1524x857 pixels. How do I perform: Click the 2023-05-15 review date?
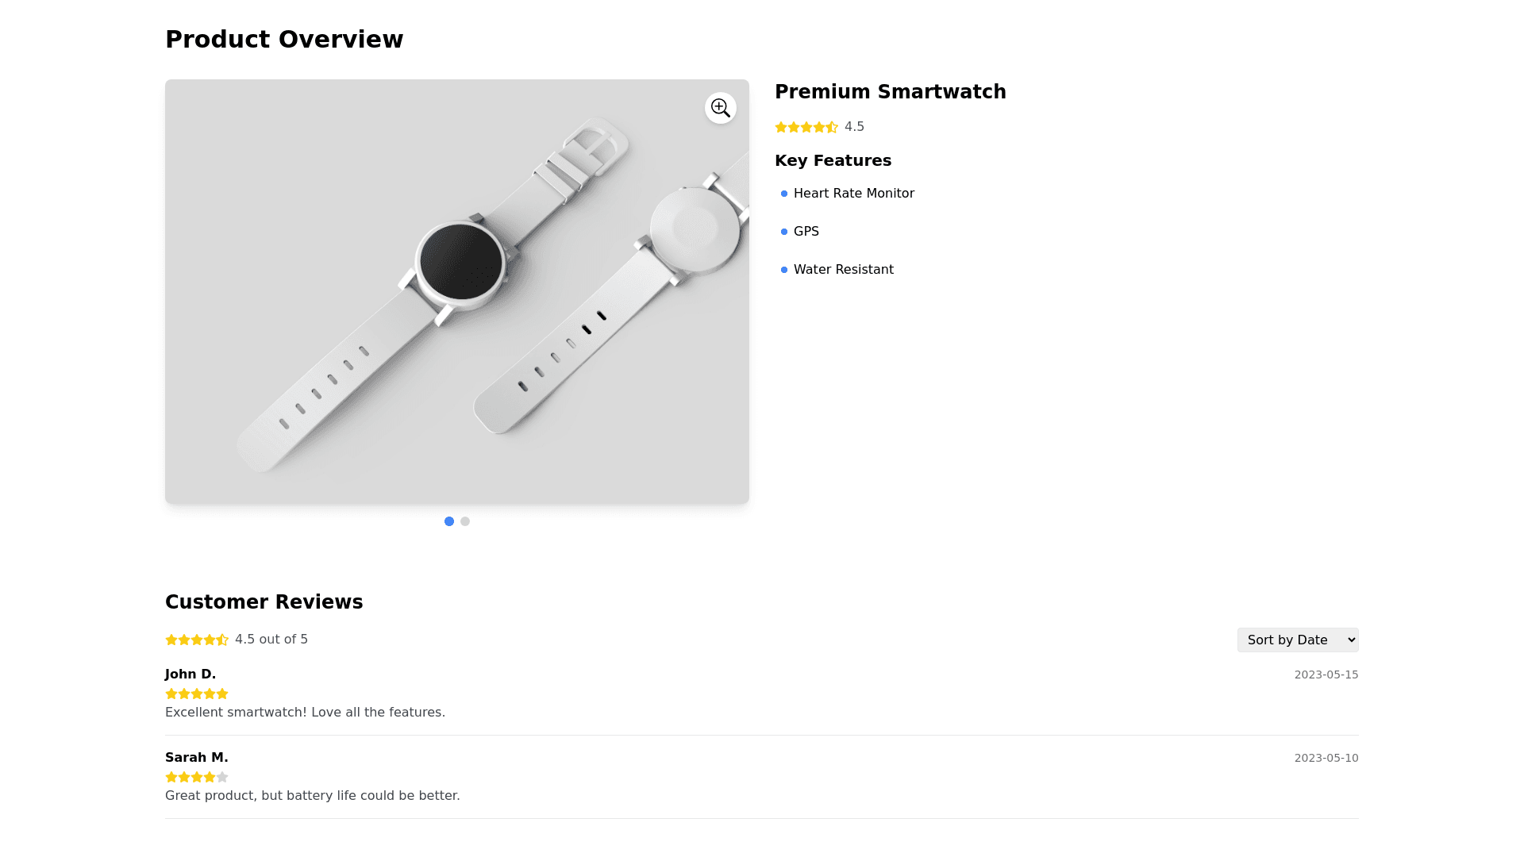tap(1326, 674)
